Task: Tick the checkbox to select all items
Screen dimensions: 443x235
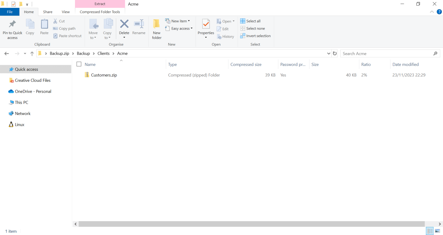Action: (79, 64)
